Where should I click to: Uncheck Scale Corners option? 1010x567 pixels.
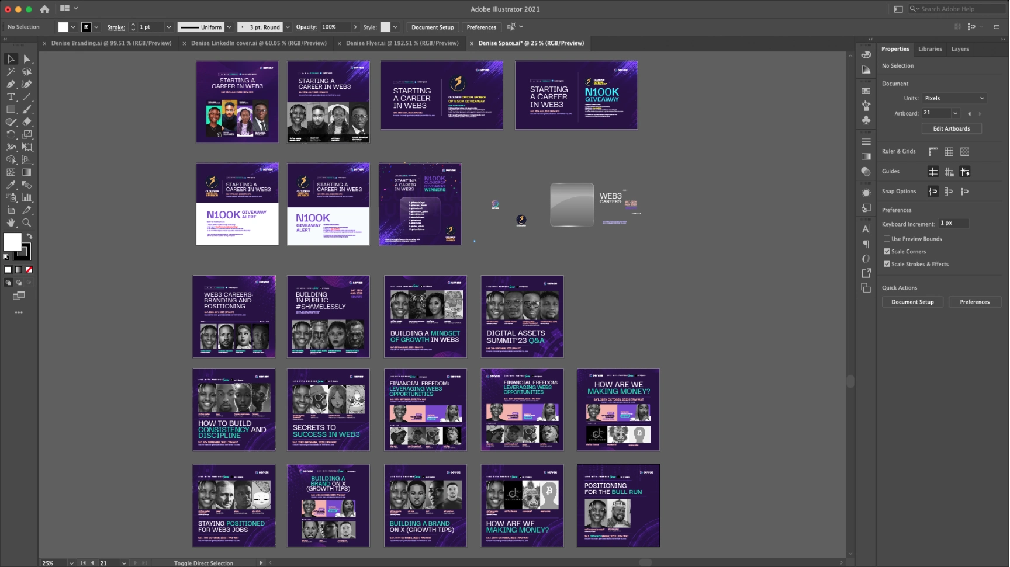click(x=887, y=252)
